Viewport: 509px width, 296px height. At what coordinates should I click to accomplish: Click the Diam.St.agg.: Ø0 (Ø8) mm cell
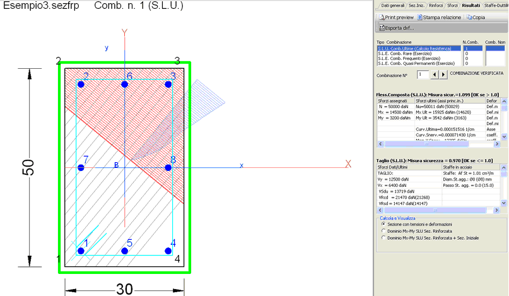471,179
